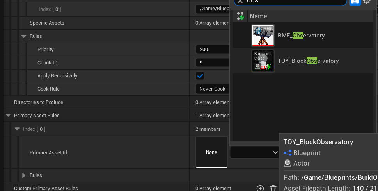Click the Priority field showing 200

[x=212, y=50]
